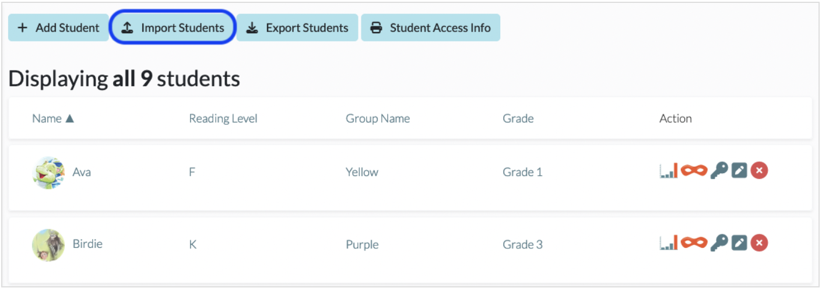Open Birdie's password key icon
Image resolution: width=822 pixels, height=288 pixels.
point(719,243)
